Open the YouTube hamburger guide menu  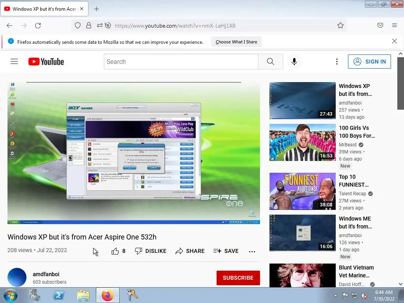point(14,62)
